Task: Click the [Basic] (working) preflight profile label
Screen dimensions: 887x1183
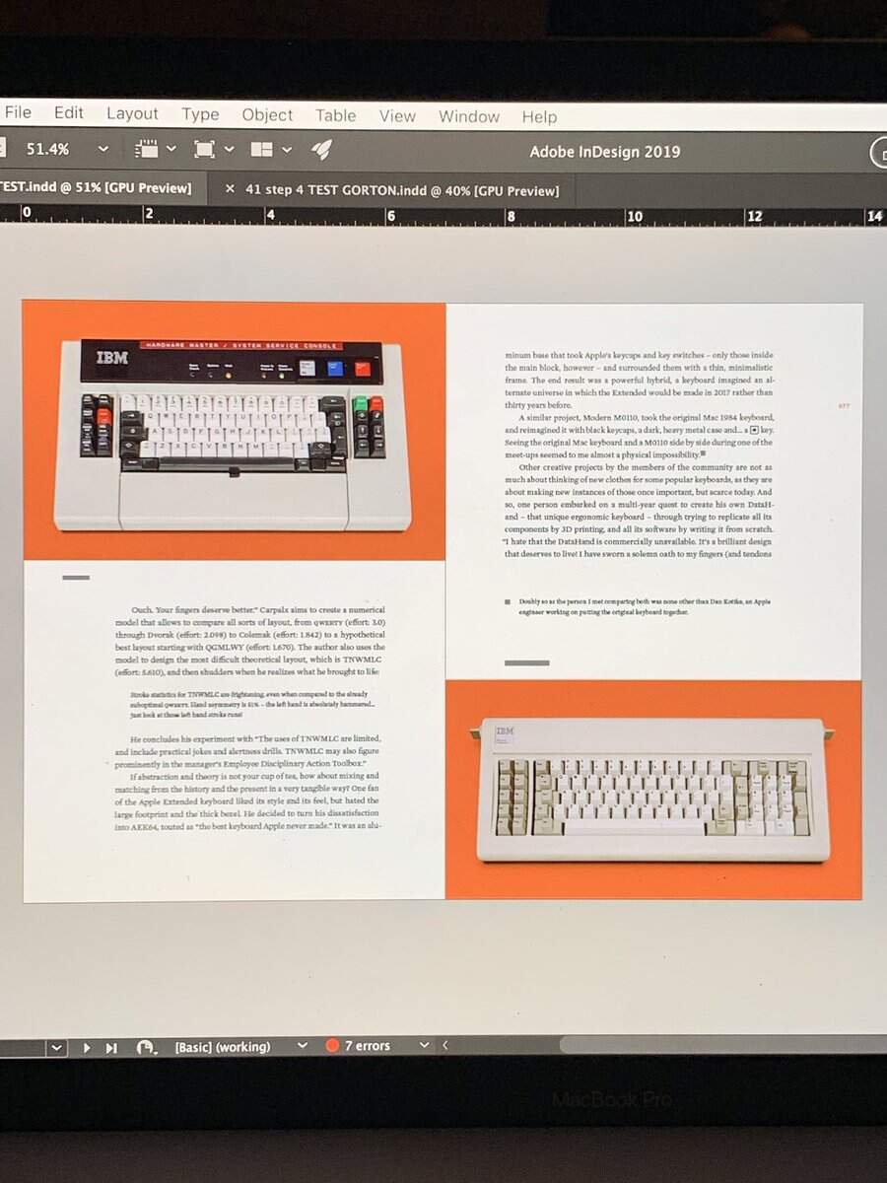Action: (222, 1047)
